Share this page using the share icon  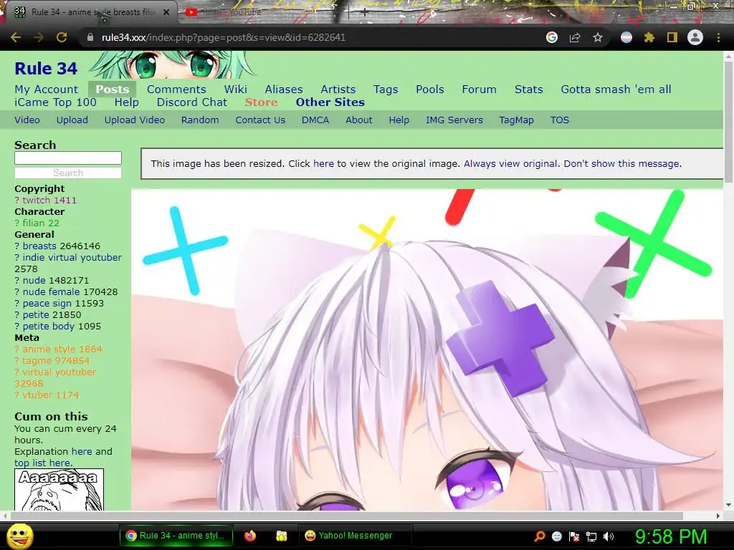575,37
